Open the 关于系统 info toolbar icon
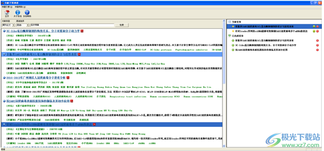Image resolution: width=324 pixels, height=151 pixels. coord(18,13)
